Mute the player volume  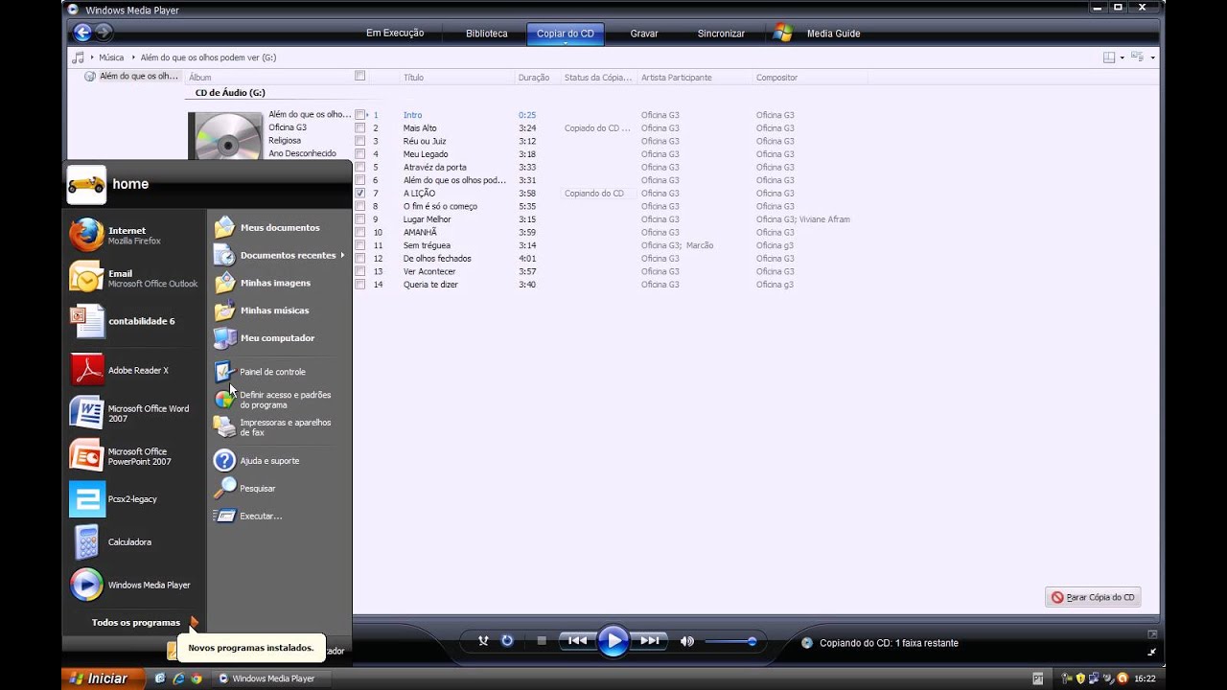click(686, 641)
